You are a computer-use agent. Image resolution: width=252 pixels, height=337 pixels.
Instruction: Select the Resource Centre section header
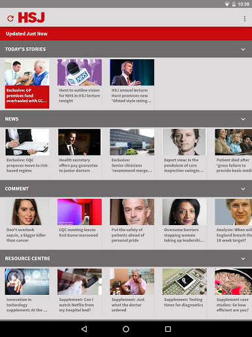(126, 259)
